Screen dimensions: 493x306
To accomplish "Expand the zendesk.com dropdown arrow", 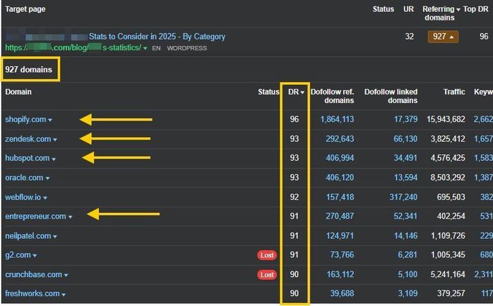I will point(55,140).
